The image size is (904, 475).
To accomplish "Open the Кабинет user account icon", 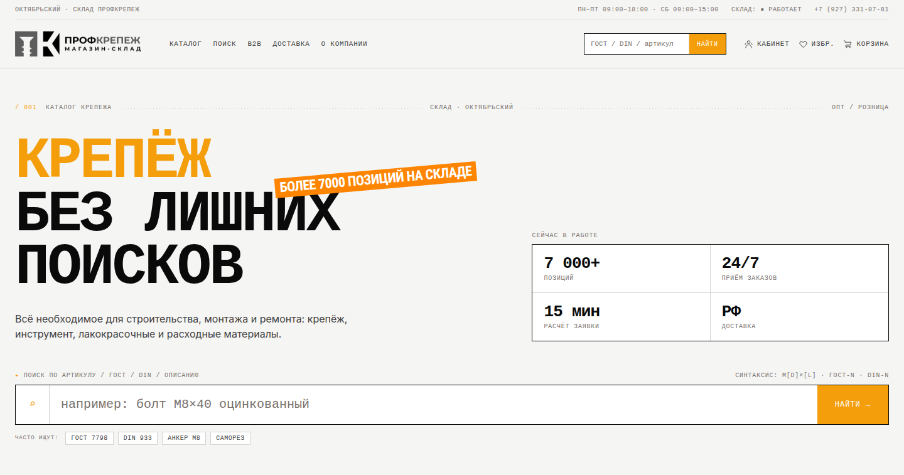I will click(748, 44).
